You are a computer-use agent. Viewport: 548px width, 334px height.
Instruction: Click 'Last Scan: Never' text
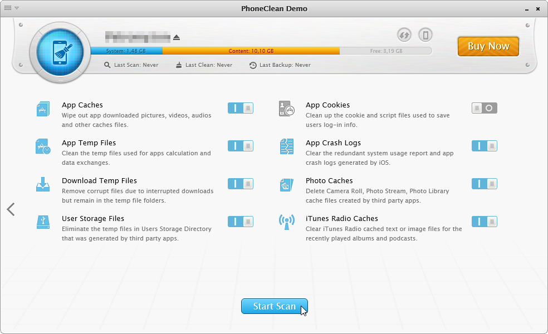click(x=136, y=65)
